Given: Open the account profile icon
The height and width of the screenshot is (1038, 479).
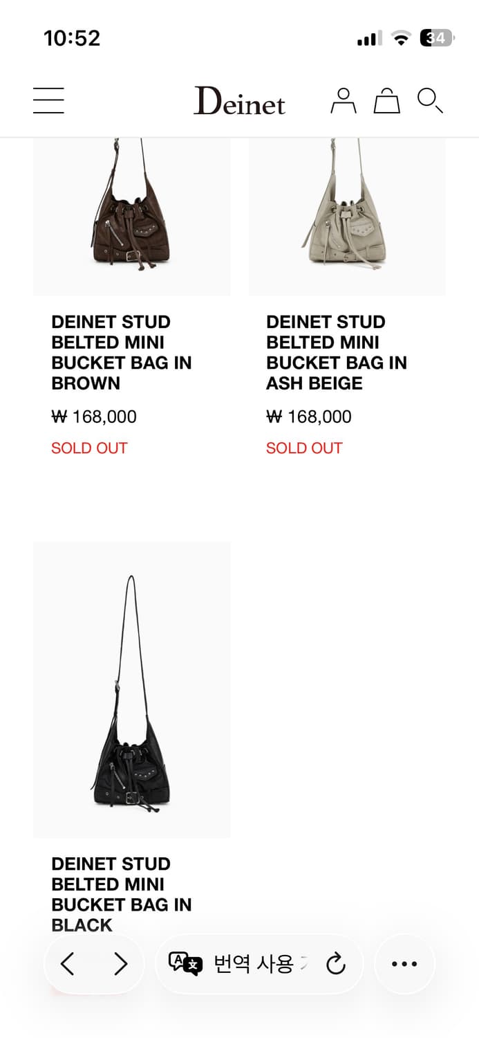Looking at the screenshot, I should click(344, 100).
